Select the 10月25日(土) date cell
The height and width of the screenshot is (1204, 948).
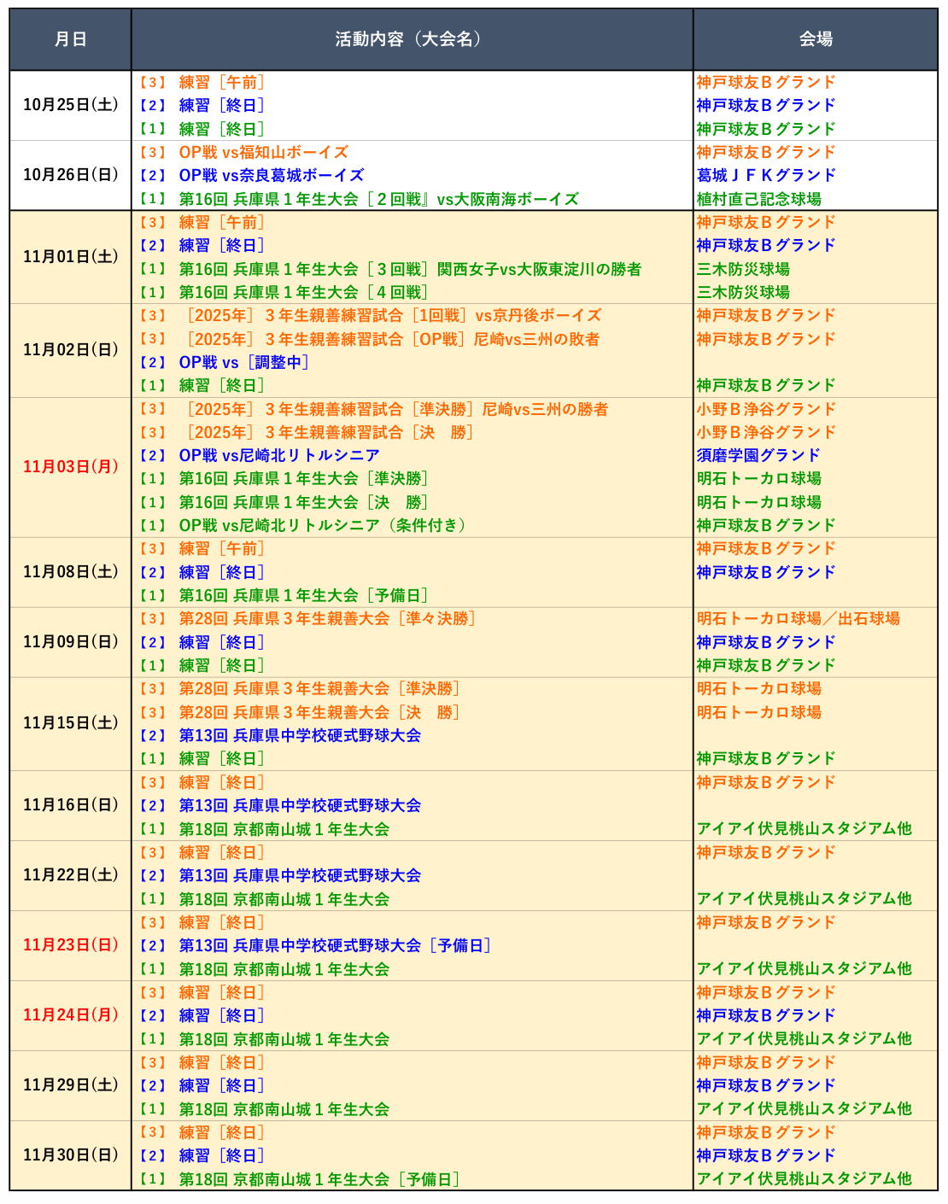pyautogui.click(x=70, y=105)
